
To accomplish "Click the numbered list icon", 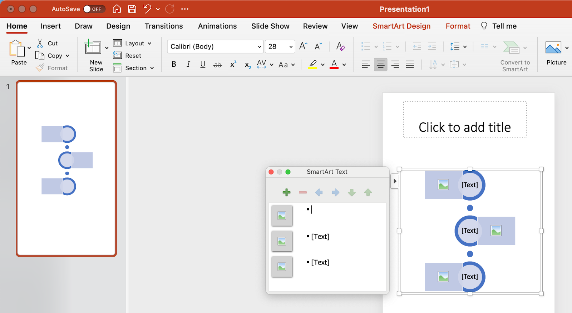I will tap(387, 46).
